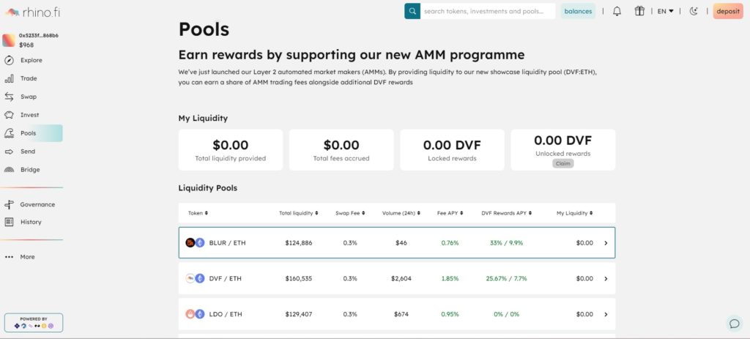Click the Swap arrows icon
The width and height of the screenshot is (750, 339).
[9, 97]
